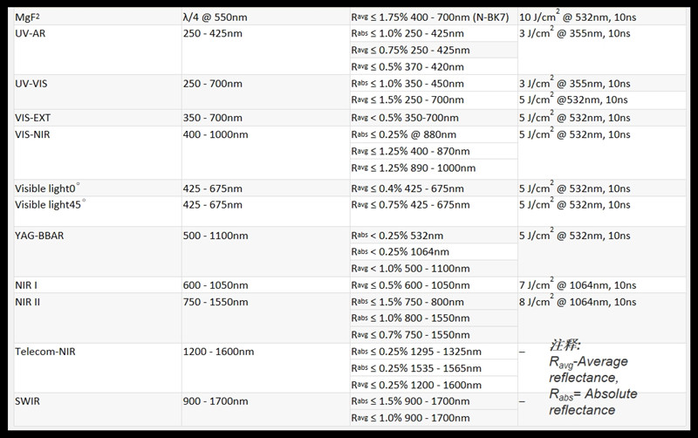Select the VIS-EXT coating label
698x438 pixels.
[x=34, y=117]
